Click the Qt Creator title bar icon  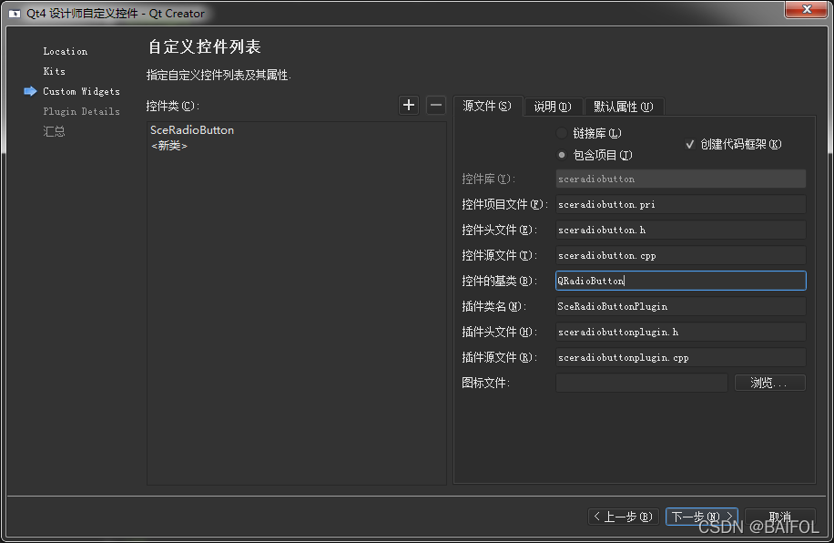click(15, 14)
